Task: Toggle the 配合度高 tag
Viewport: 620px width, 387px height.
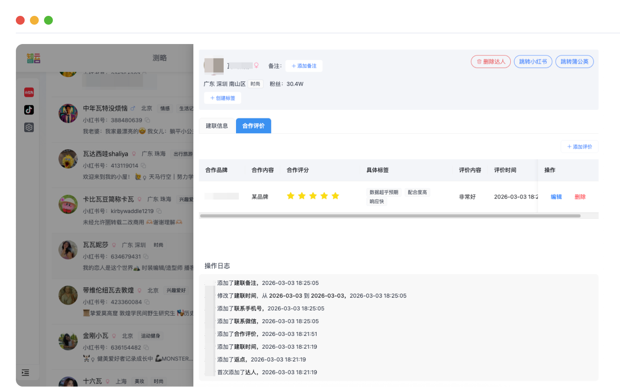Action: coord(417,192)
